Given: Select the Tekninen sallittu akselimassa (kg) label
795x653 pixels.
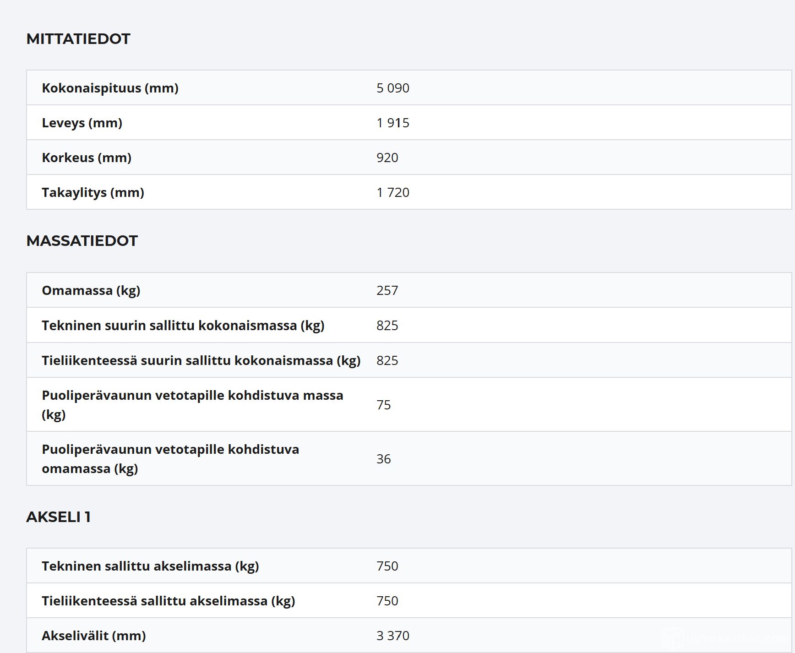Looking at the screenshot, I should click(150, 566).
